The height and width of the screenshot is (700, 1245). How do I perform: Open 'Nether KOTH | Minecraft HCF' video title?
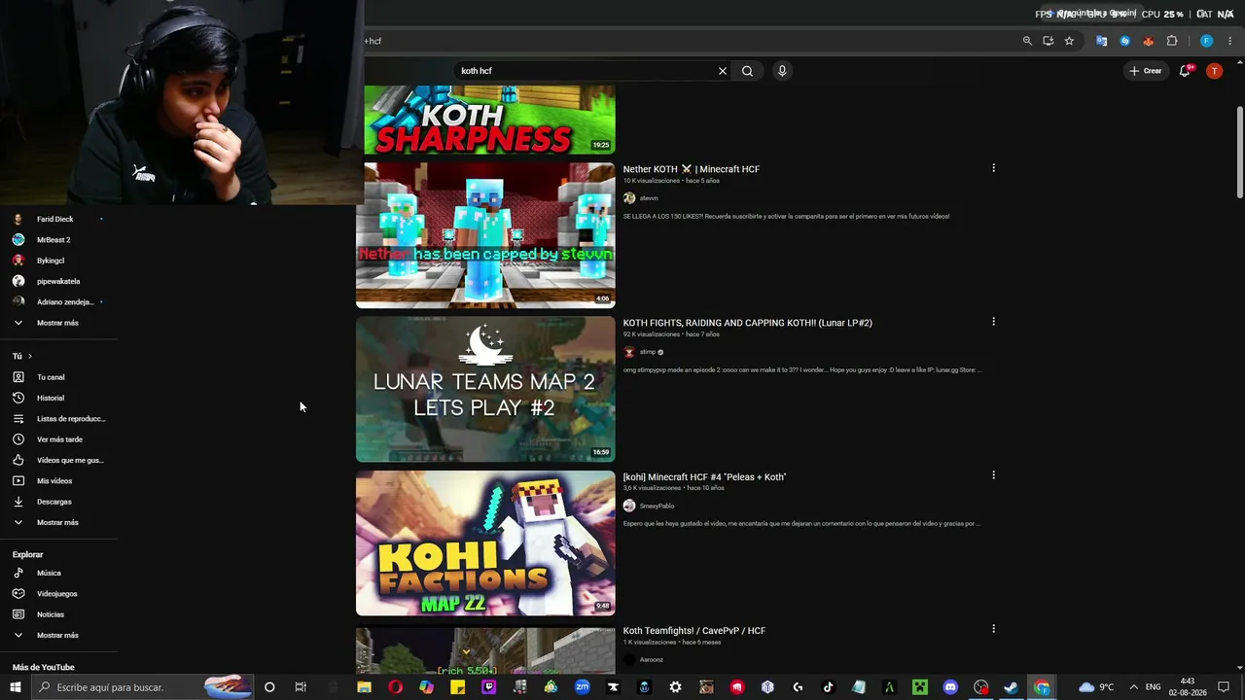[x=692, y=169]
